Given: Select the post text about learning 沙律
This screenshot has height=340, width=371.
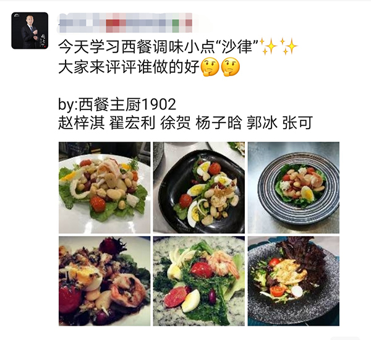Looking at the screenshot, I should point(158,46).
